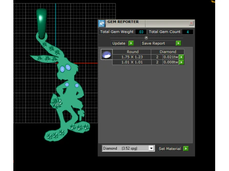
Task: Open the Diamond material dropdown
Action: 151,148
